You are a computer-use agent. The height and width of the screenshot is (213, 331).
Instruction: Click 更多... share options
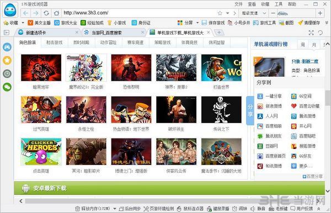click(x=302, y=166)
